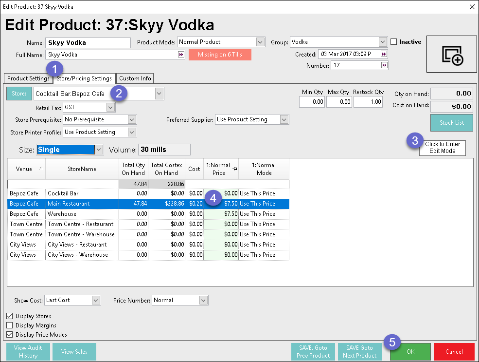Viewport: 479px width, 362px height.
Task: Open the Stock List
Action: (451, 123)
